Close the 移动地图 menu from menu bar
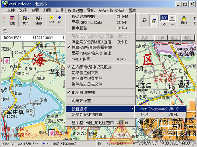 click(x=75, y=10)
